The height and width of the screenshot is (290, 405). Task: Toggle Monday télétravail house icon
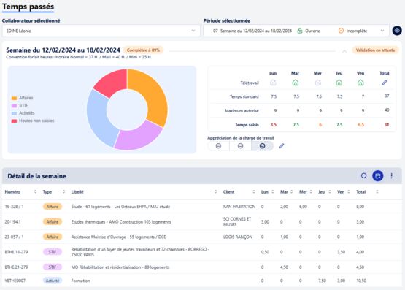click(x=273, y=83)
